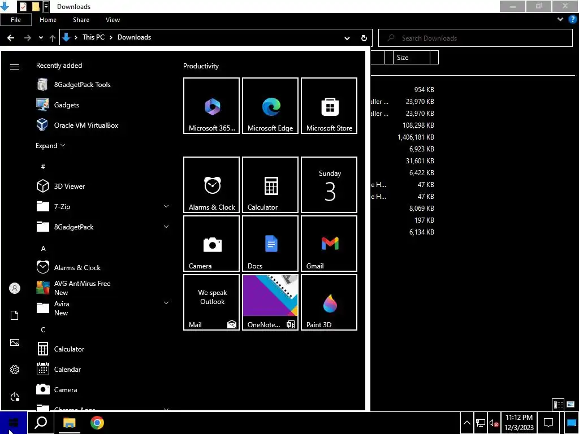Go back in File Explorer

click(x=11, y=38)
